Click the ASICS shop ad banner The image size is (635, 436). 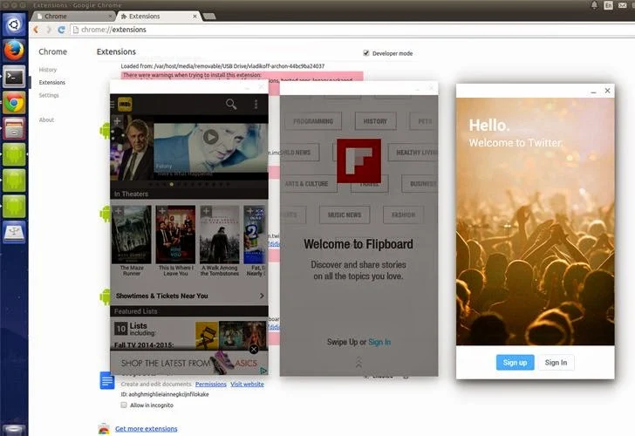tap(189, 363)
